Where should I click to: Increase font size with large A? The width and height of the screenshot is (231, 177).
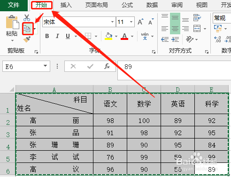coord(140,22)
